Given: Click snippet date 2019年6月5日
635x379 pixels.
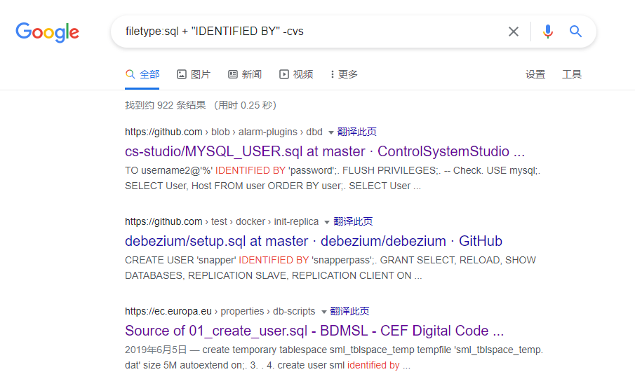Looking at the screenshot, I should pyautogui.click(x=156, y=350).
